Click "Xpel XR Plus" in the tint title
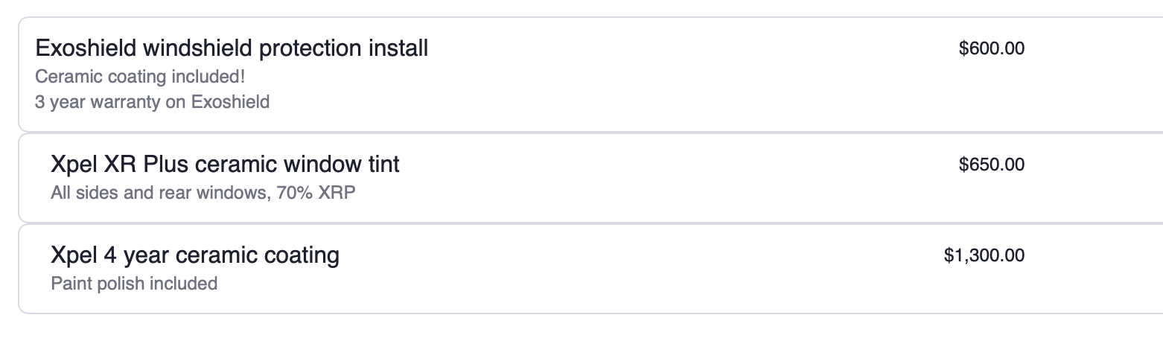This screenshot has width=1163, height=338. click(110, 164)
